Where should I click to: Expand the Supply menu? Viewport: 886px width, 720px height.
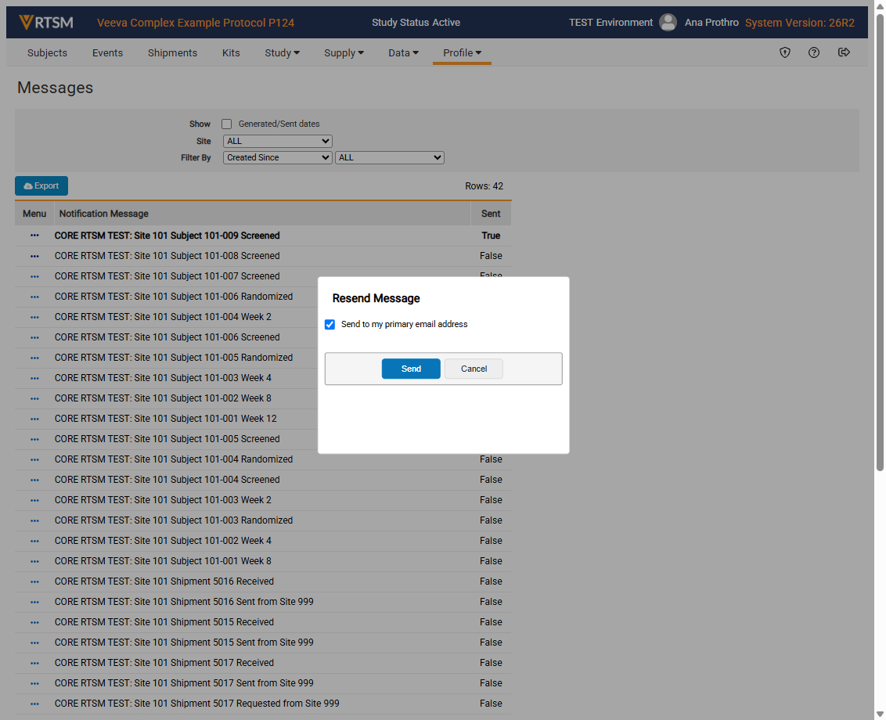pos(344,52)
